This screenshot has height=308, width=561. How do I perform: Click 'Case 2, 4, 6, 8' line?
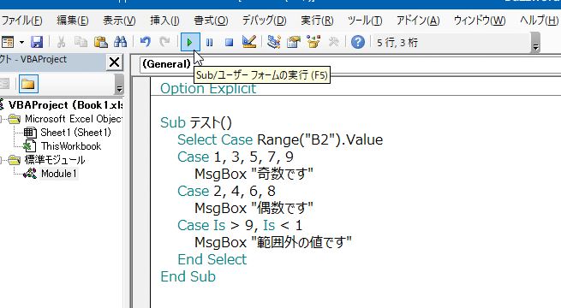226,191
